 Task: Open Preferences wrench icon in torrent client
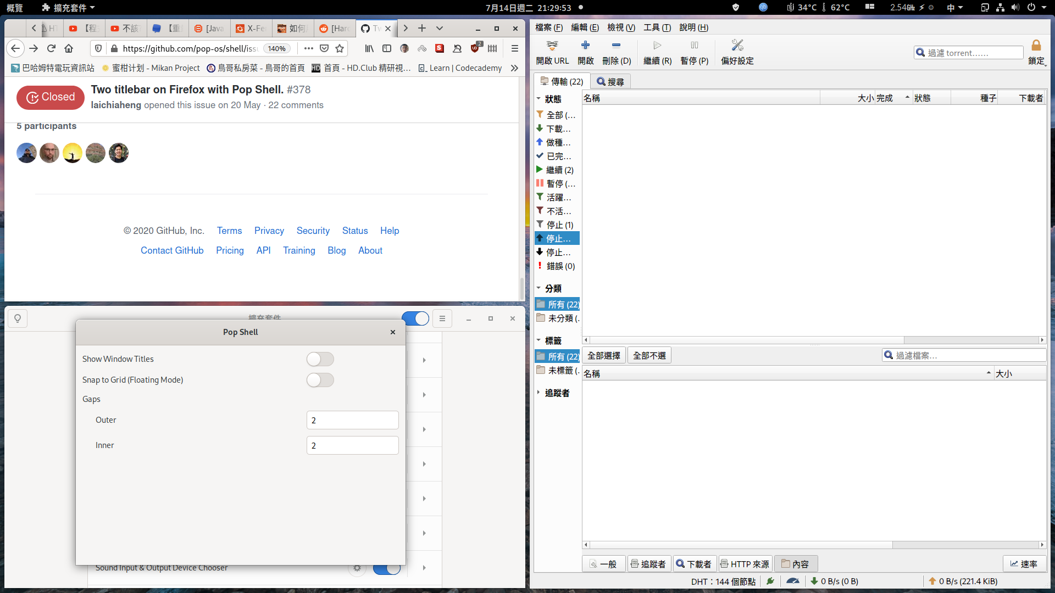click(x=737, y=46)
